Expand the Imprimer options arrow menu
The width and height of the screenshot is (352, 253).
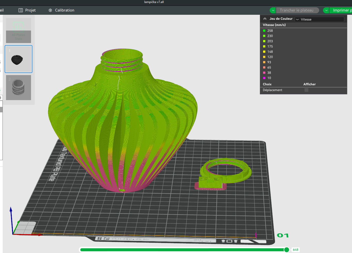[326, 10]
